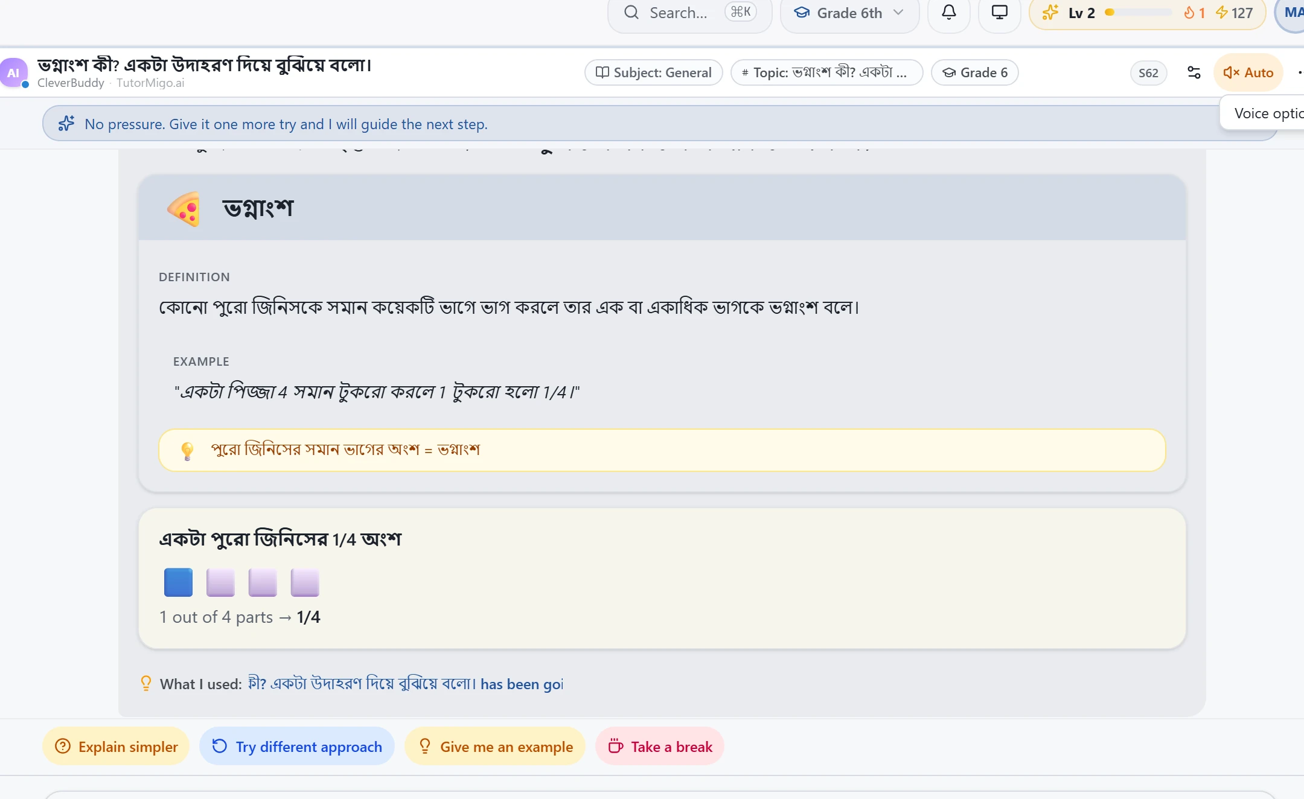
Task: Click Give me an example button
Action: (495, 746)
